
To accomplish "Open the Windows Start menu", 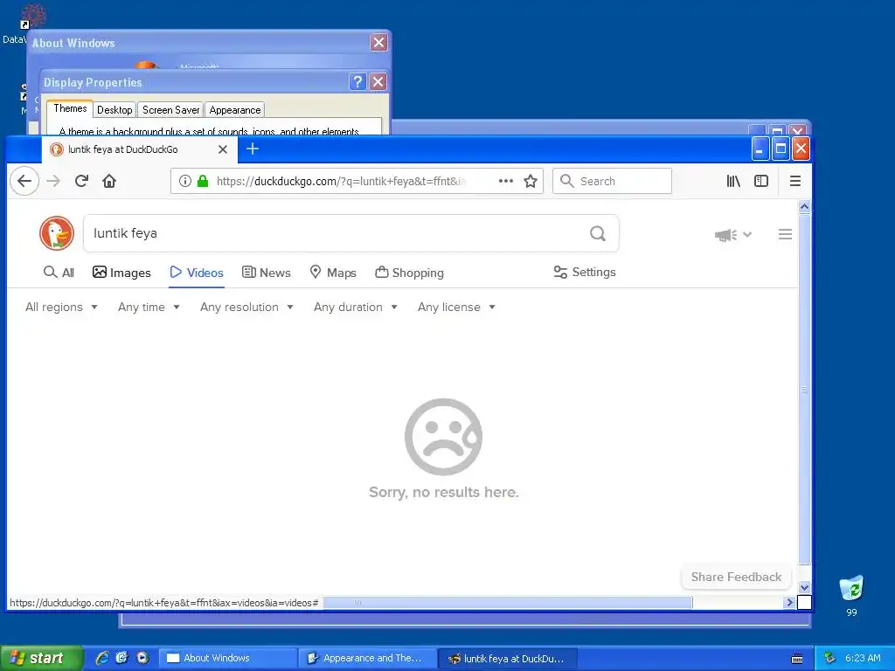I will (40, 658).
